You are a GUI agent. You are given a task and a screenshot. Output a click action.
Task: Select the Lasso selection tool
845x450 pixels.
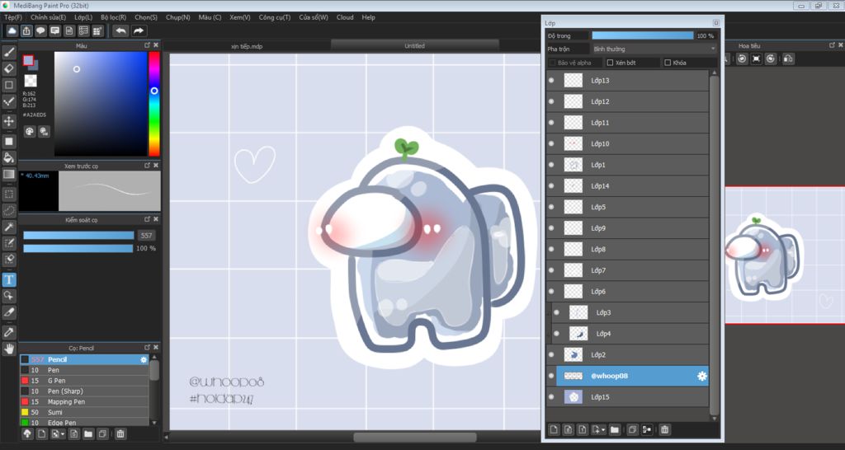(x=8, y=210)
